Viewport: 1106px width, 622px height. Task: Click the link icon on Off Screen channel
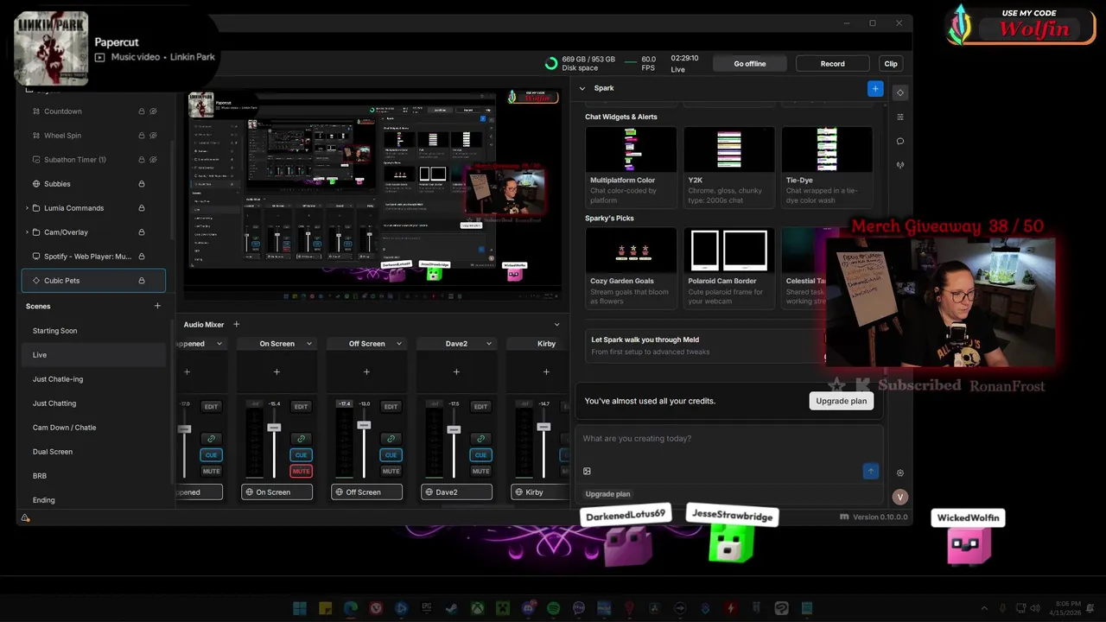pyautogui.click(x=391, y=439)
